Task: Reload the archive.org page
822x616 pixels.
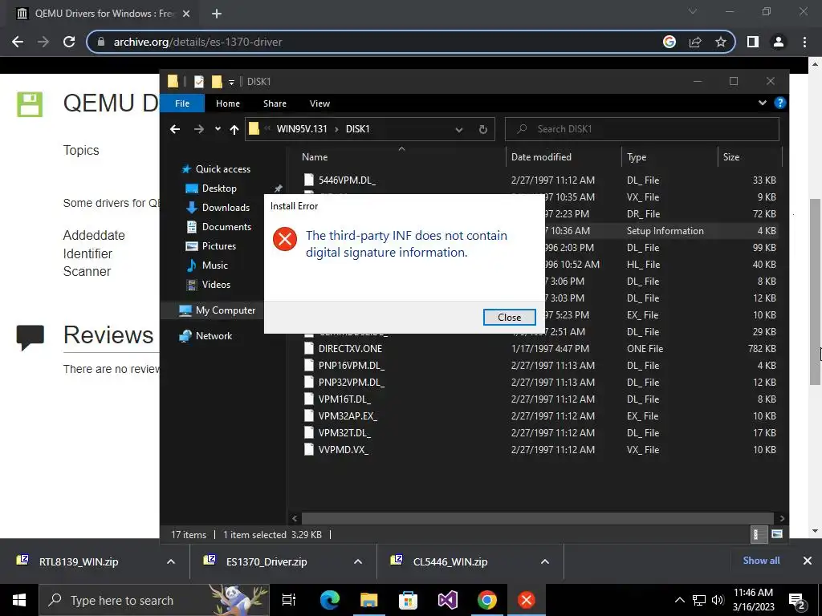Action: [x=69, y=42]
